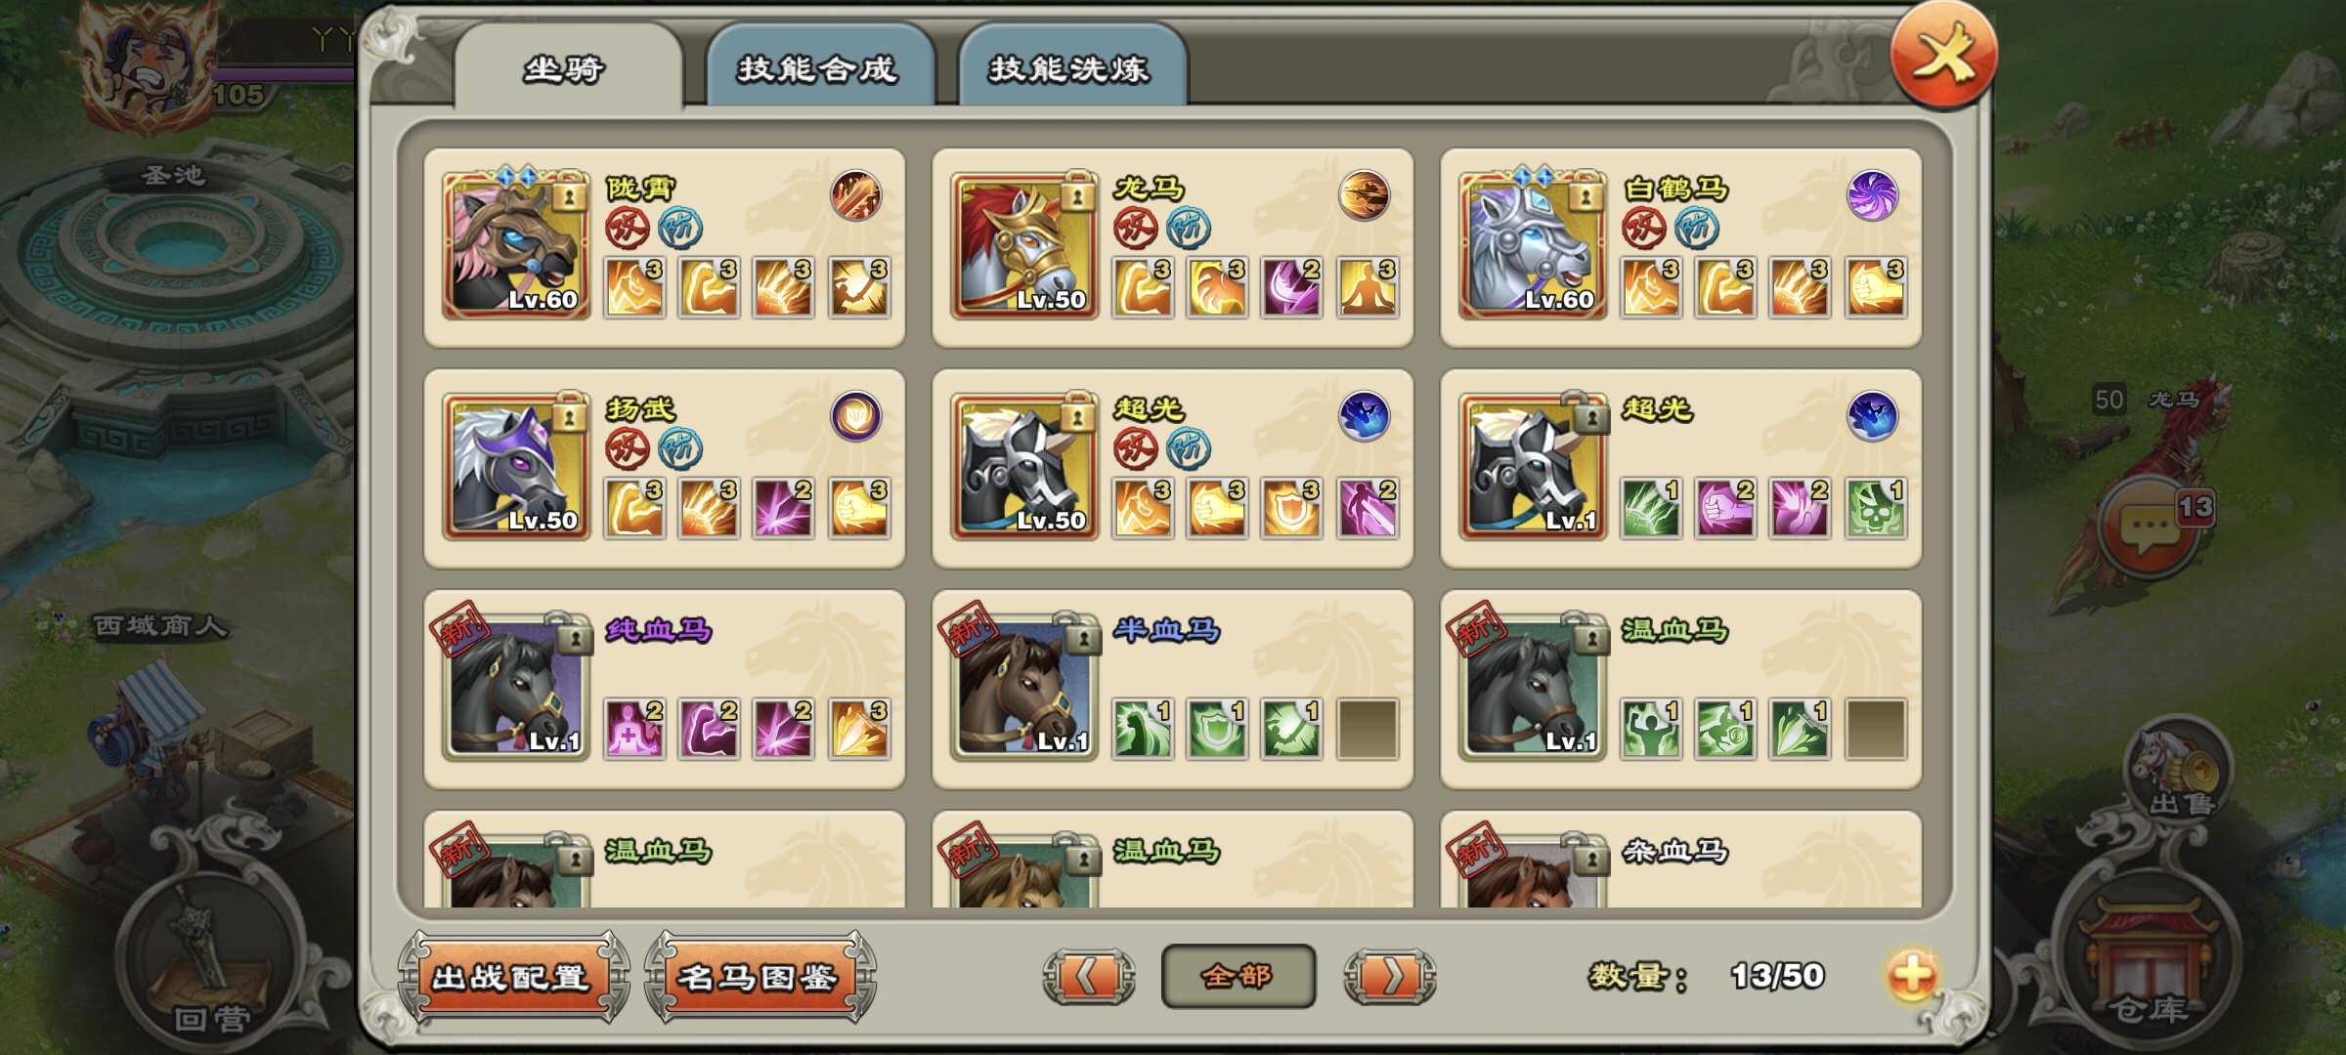Viewport: 2346px width, 1055px height.
Task: Open the 全部 filter selector
Action: coord(1238,975)
